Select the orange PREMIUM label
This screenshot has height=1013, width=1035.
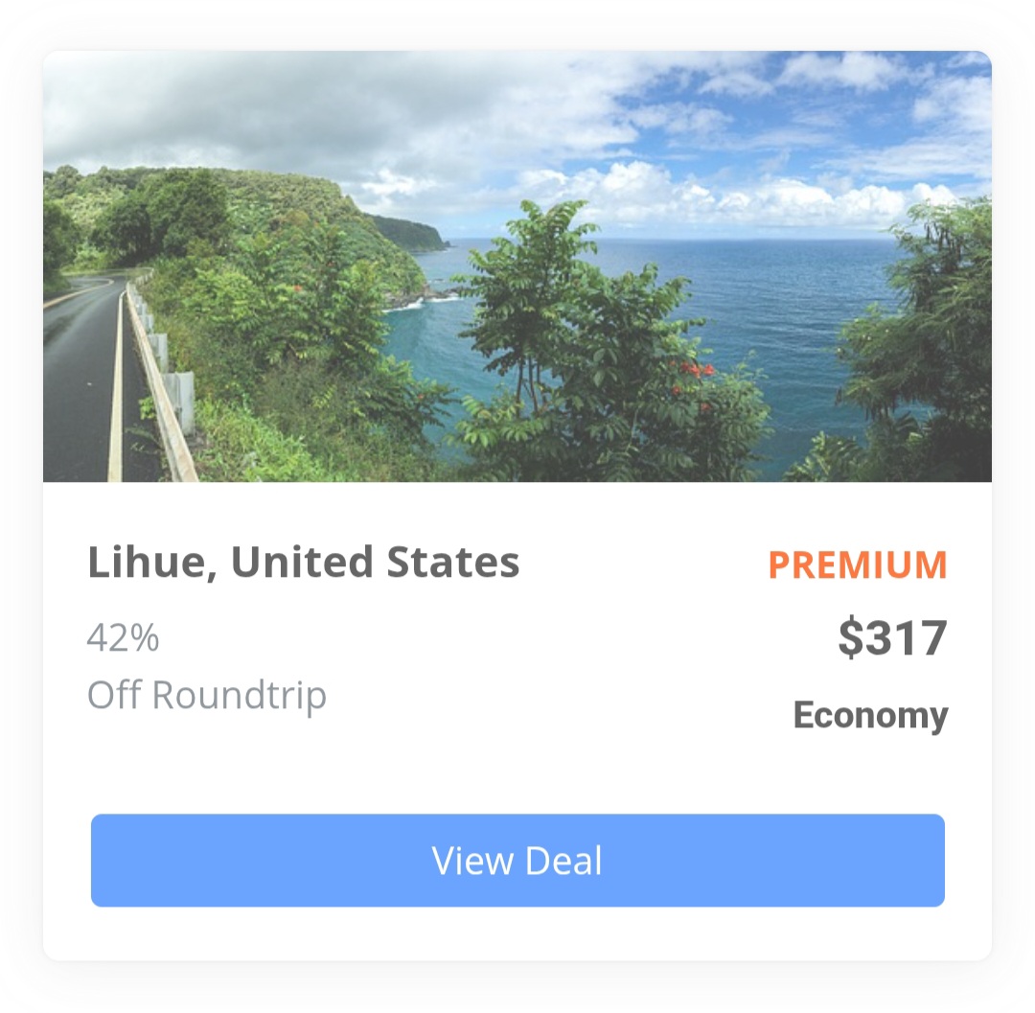click(x=858, y=564)
